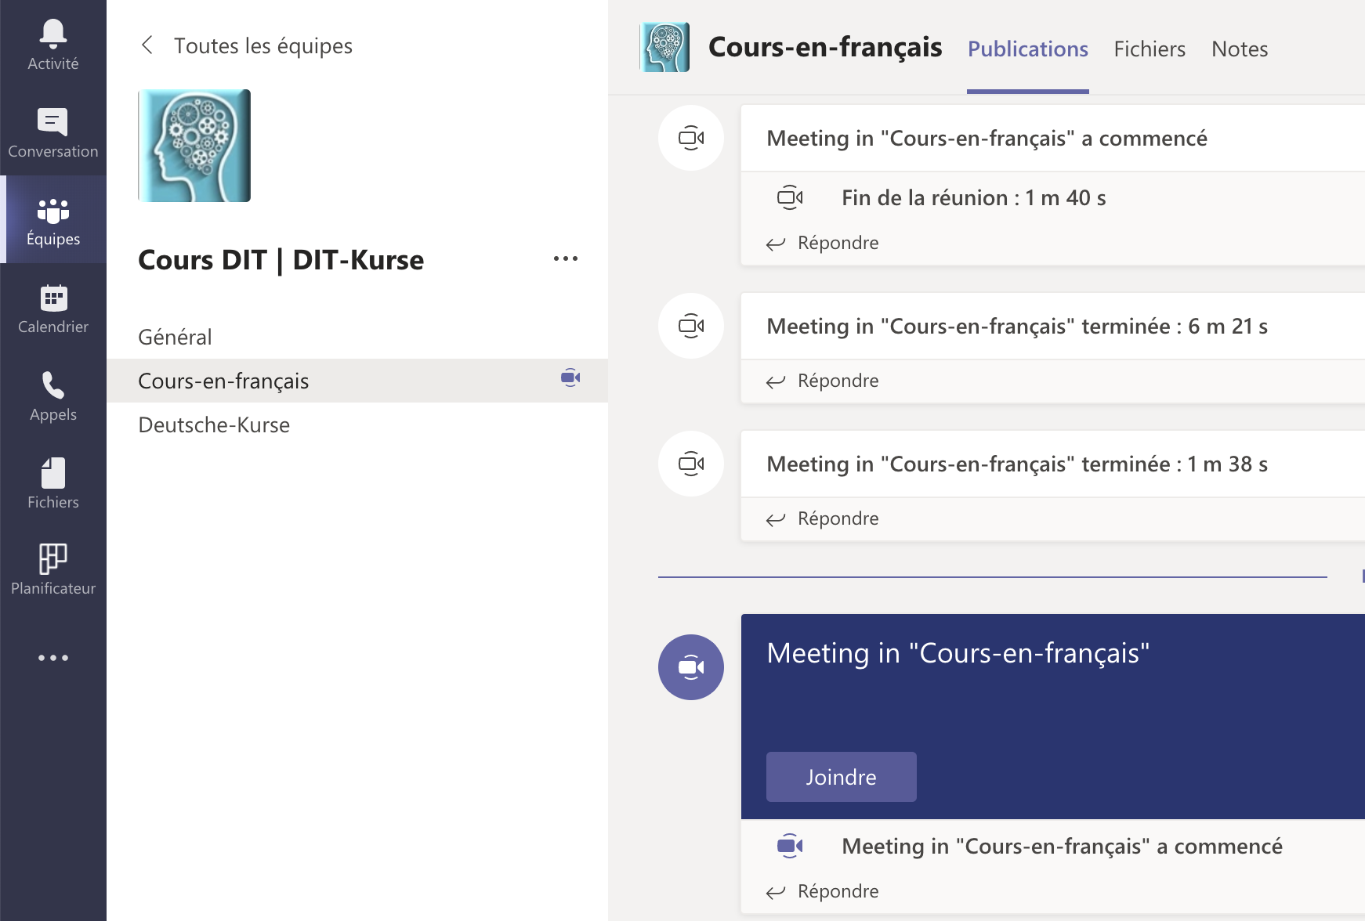Click the Cours DIT team avatar image

tap(194, 146)
